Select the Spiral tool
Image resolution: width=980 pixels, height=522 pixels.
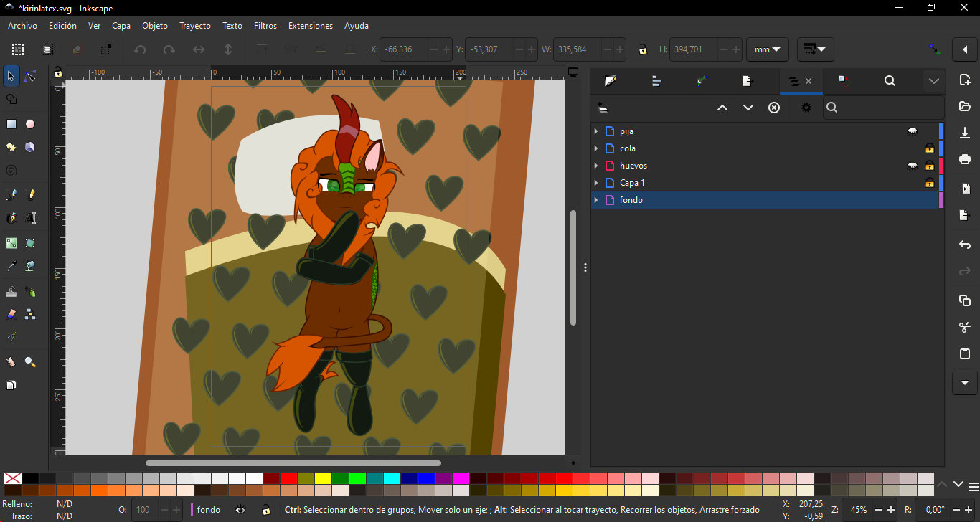[x=11, y=171]
